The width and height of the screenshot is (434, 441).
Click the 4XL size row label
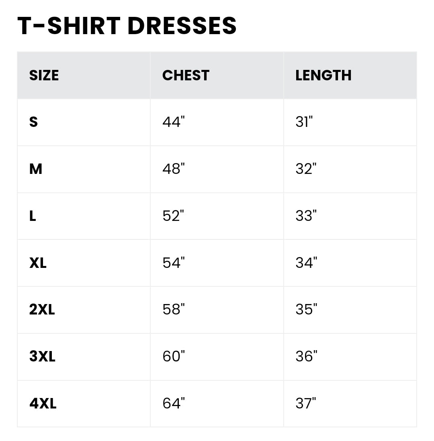point(43,403)
